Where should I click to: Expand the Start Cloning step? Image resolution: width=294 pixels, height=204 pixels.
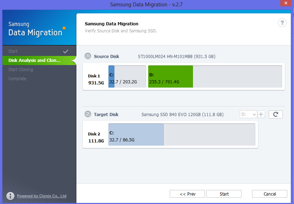pyautogui.click(x=20, y=69)
